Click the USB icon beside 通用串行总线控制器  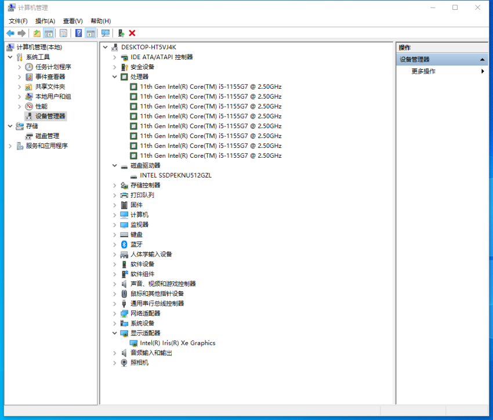[x=124, y=303]
